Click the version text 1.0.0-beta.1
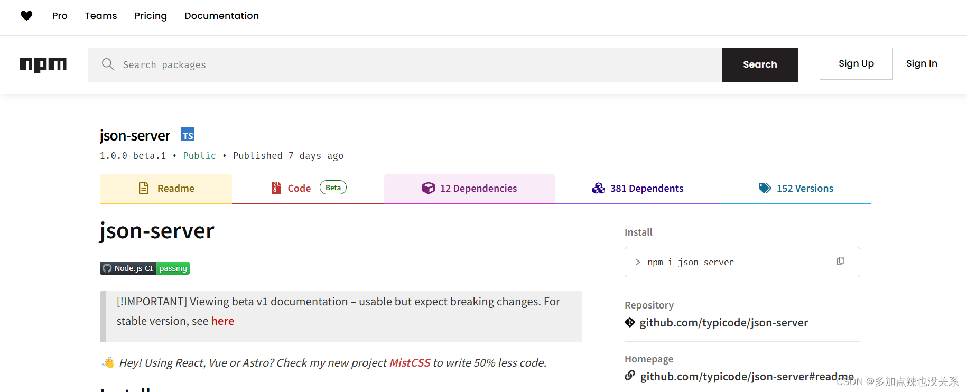The width and height of the screenshot is (967, 392). (x=133, y=156)
